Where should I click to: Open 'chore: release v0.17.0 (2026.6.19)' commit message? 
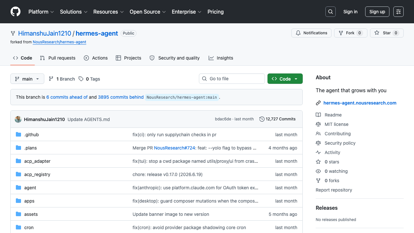(x=168, y=174)
